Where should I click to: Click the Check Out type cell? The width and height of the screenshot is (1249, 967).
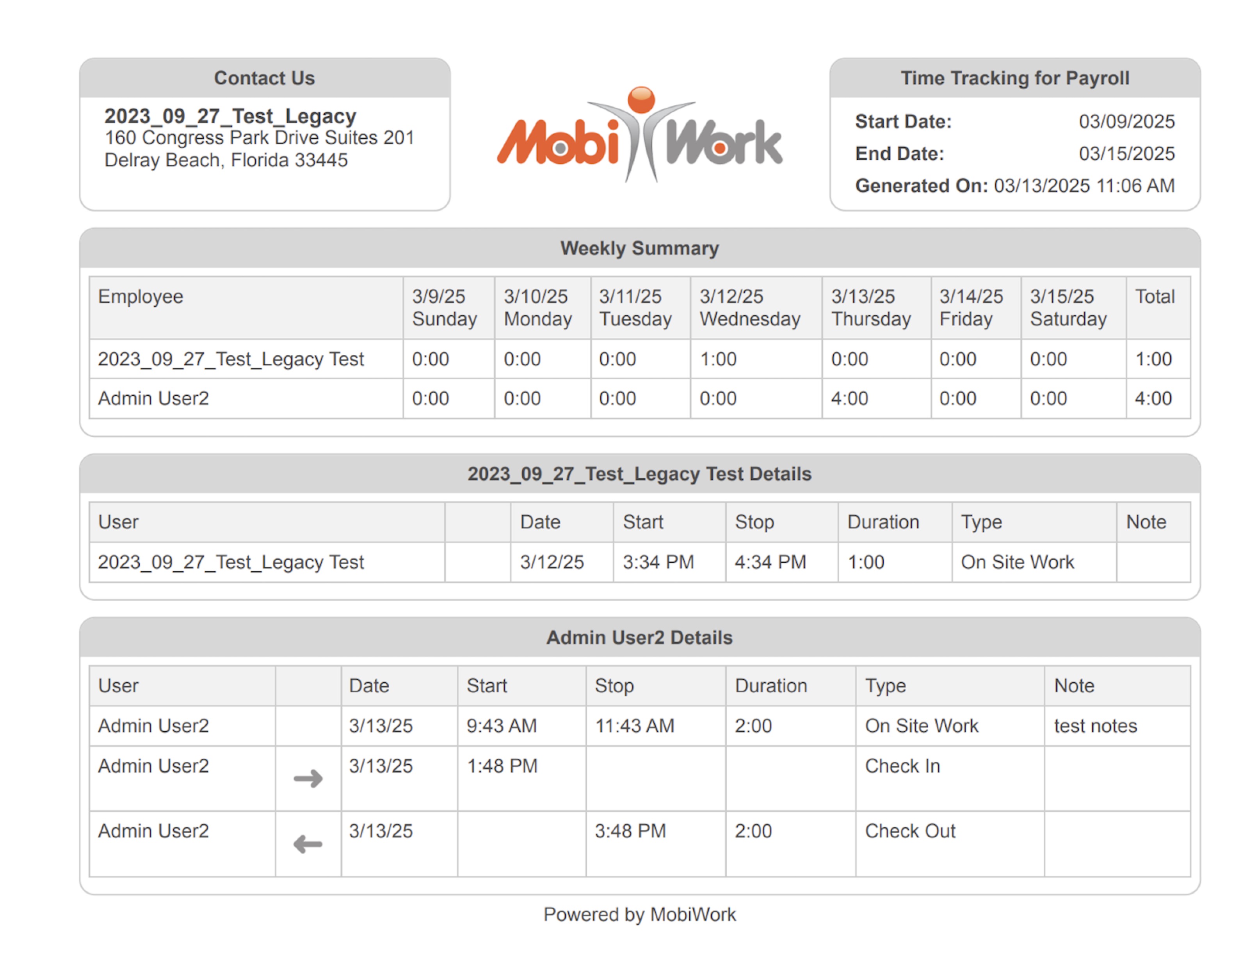point(910,831)
